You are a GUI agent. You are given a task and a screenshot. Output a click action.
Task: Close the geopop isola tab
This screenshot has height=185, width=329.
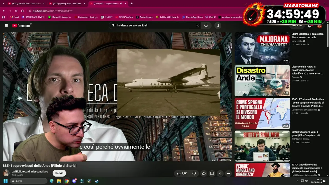click(x=85, y=4)
